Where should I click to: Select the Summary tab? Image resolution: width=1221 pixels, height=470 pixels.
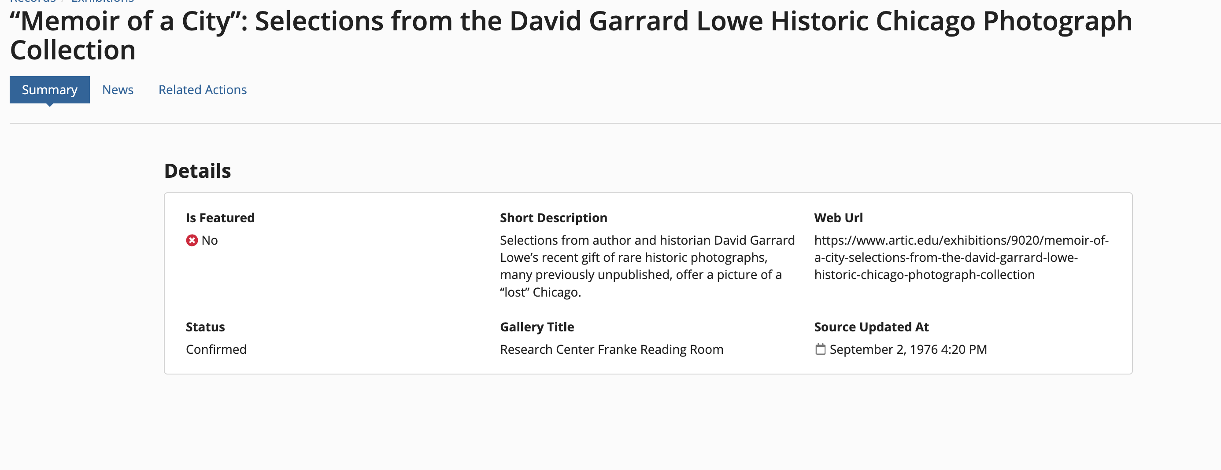(x=49, y=90)
